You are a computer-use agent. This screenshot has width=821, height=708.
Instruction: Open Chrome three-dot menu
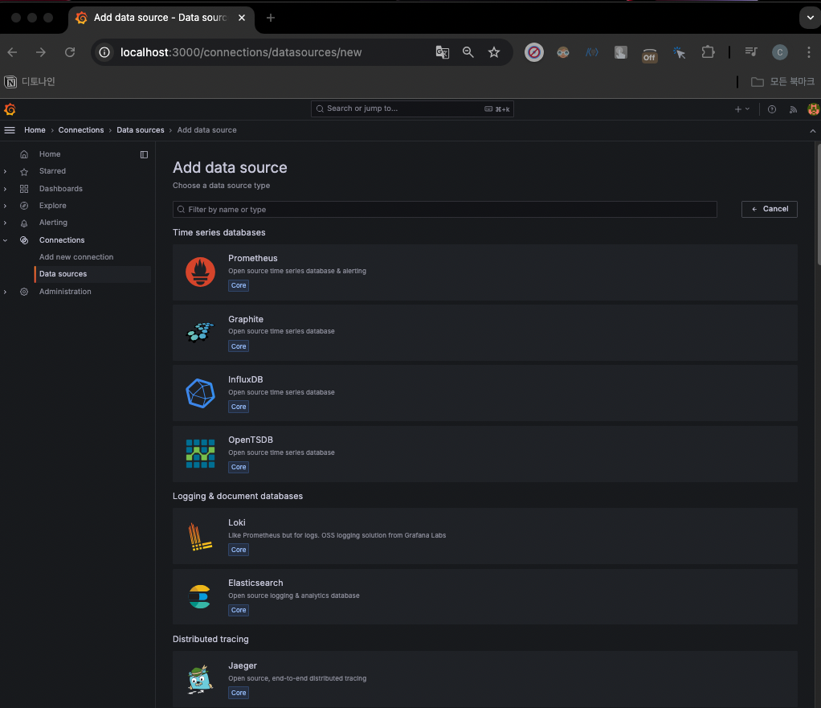click(808, 52)
